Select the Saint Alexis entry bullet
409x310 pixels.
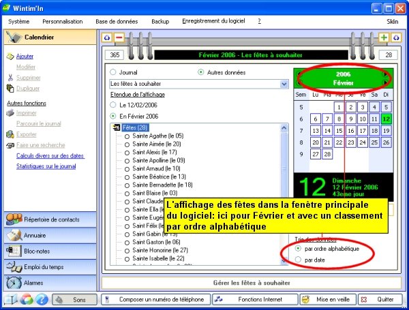tap(127, 153)
